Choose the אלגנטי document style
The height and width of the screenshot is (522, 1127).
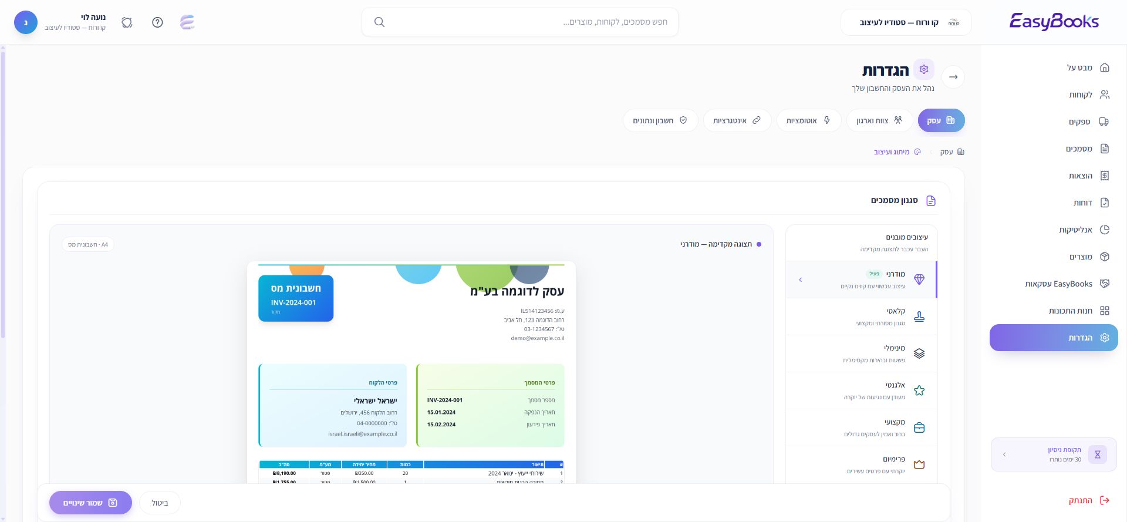pyautogui.click(x=861, y=390)
